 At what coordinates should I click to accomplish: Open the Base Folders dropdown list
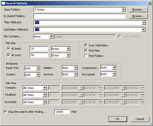coord(123,10)
